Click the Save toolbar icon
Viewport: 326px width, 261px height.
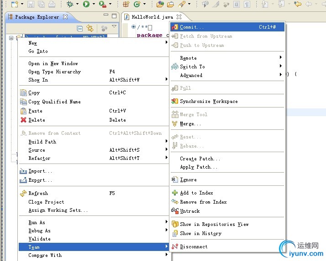31,4
